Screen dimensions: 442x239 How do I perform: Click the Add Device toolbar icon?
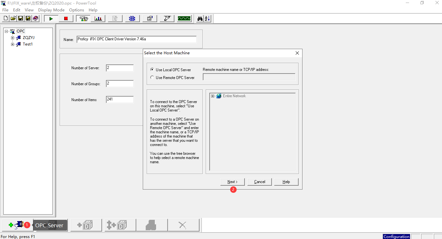[x=86, y=225]
